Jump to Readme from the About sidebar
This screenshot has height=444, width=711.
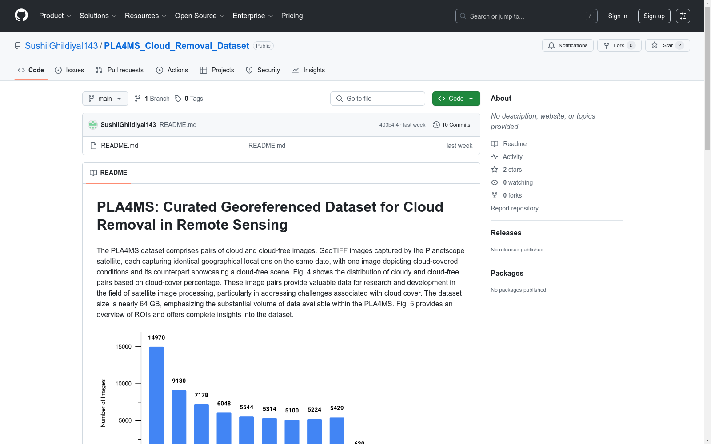(509, 144)
